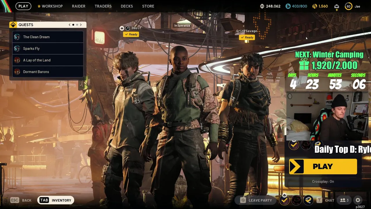The width and height of the screenshot is (371, 209).
Task: Click the level 60 progress ring
Action: point(348,6)
